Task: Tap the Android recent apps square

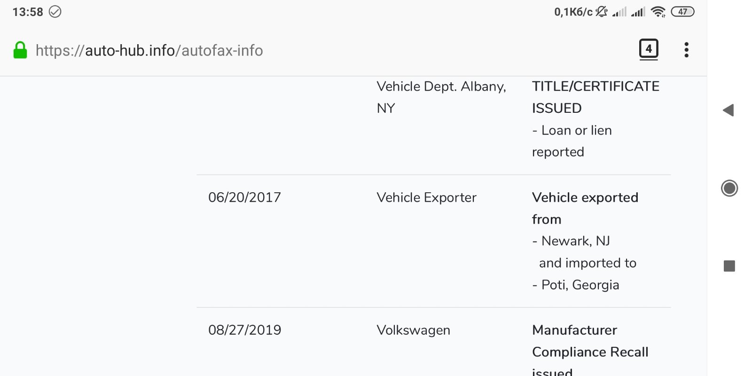Action: 729,266
